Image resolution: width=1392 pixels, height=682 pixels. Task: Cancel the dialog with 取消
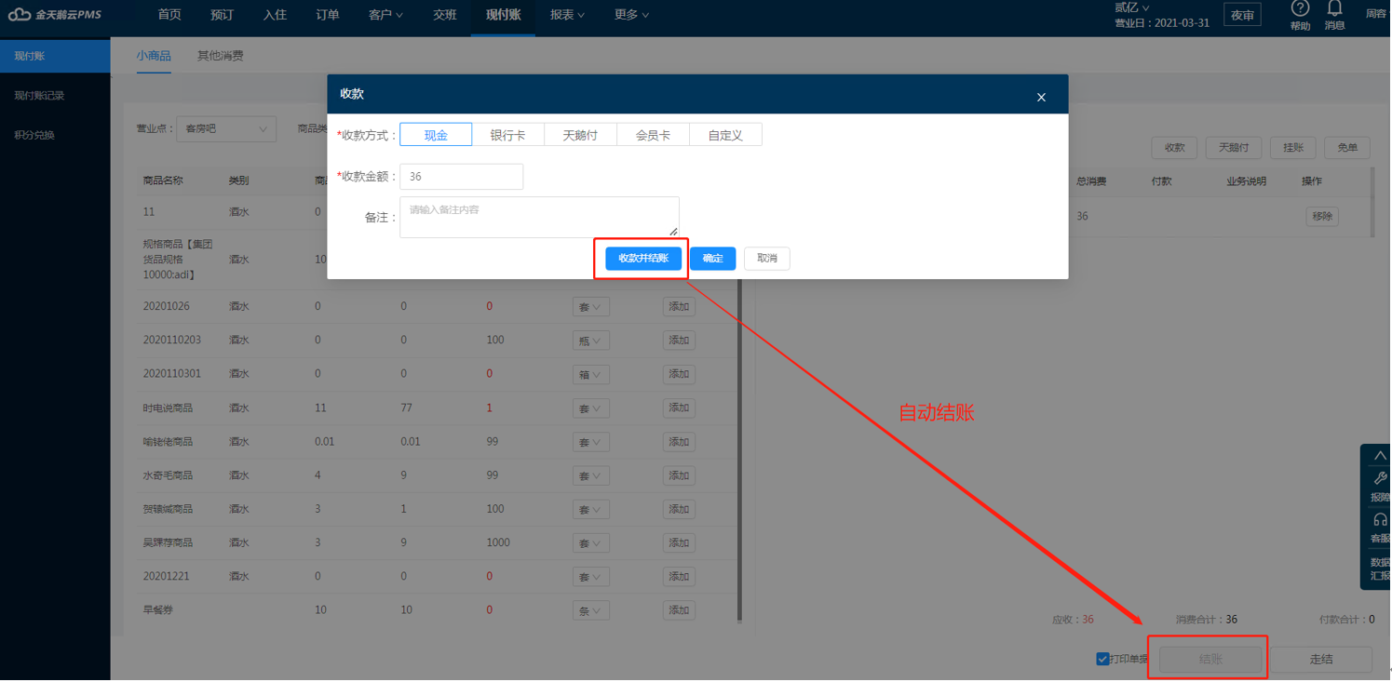tap(767, 259)
